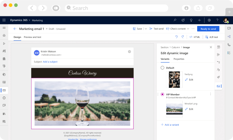Screen dimensions: 233x140
Task: Open the help question mark icon
Action: [x=217, y=20]
